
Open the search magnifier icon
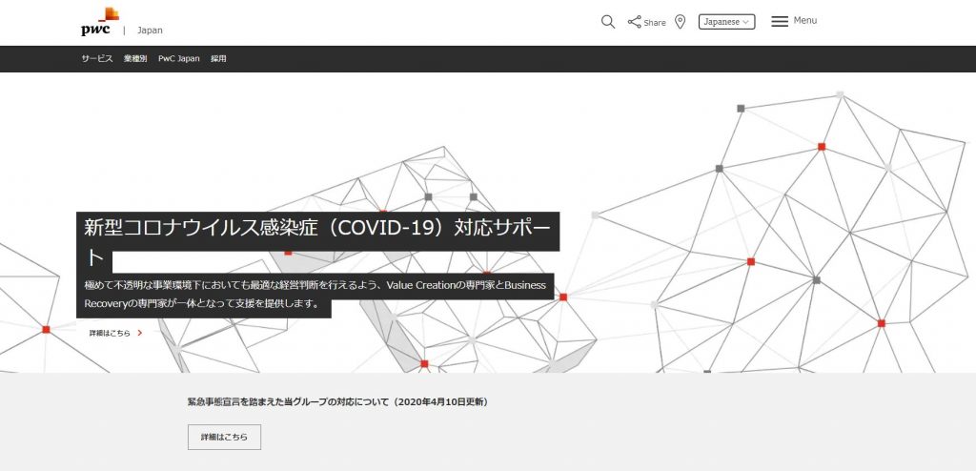(x=608, y=22)
